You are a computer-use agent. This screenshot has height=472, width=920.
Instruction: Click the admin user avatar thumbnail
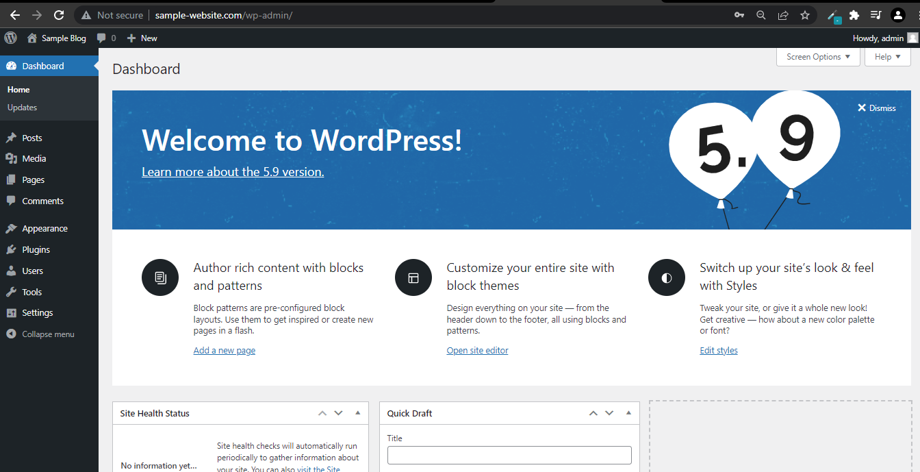[912, 38]
